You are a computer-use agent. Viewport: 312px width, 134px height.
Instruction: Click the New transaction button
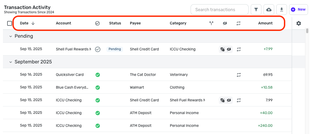(x=298, y=10)
